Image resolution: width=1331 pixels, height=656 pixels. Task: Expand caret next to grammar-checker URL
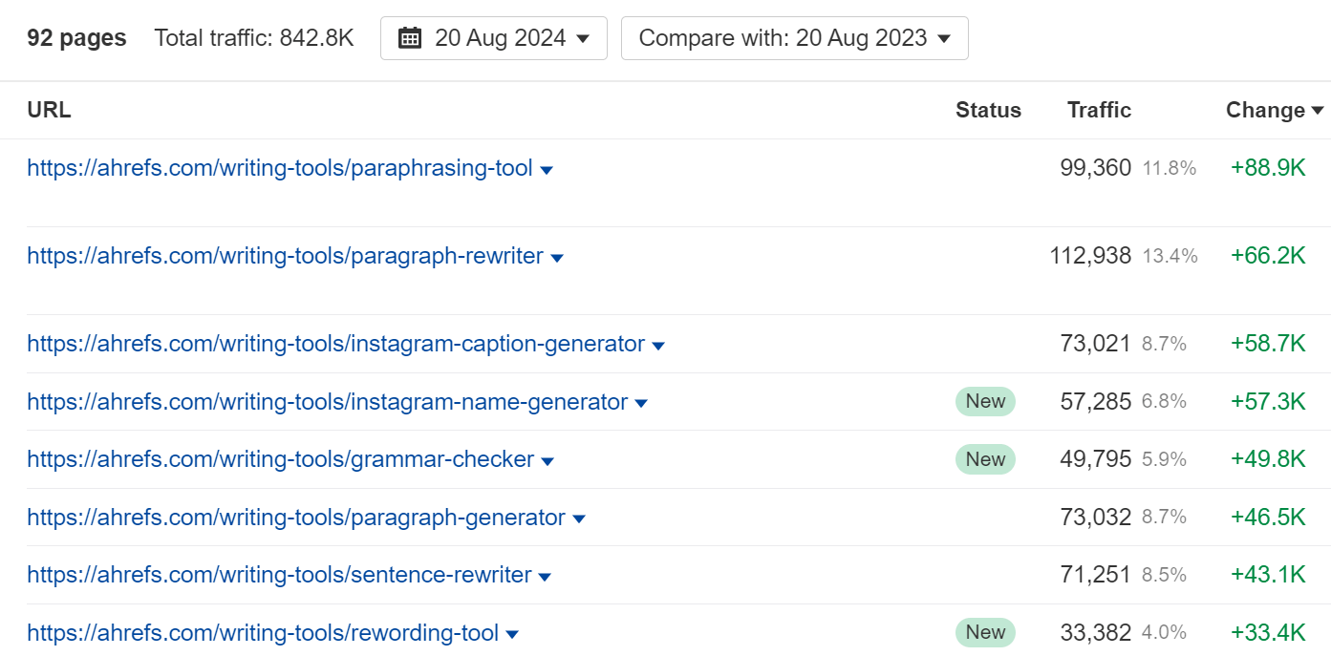click(x=547, y=461)
